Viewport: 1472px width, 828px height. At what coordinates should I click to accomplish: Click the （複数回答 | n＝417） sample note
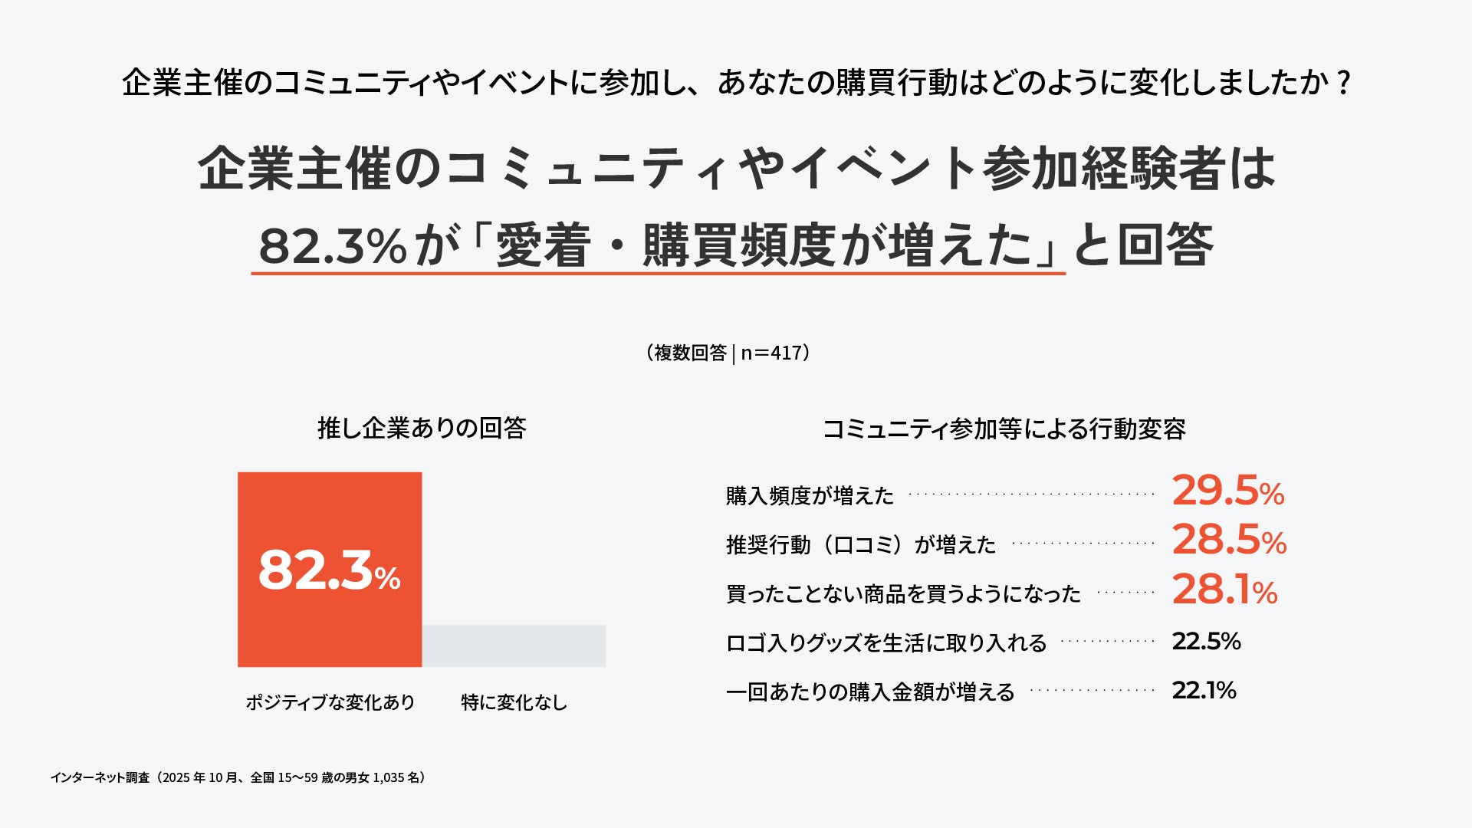click(728, 353)
